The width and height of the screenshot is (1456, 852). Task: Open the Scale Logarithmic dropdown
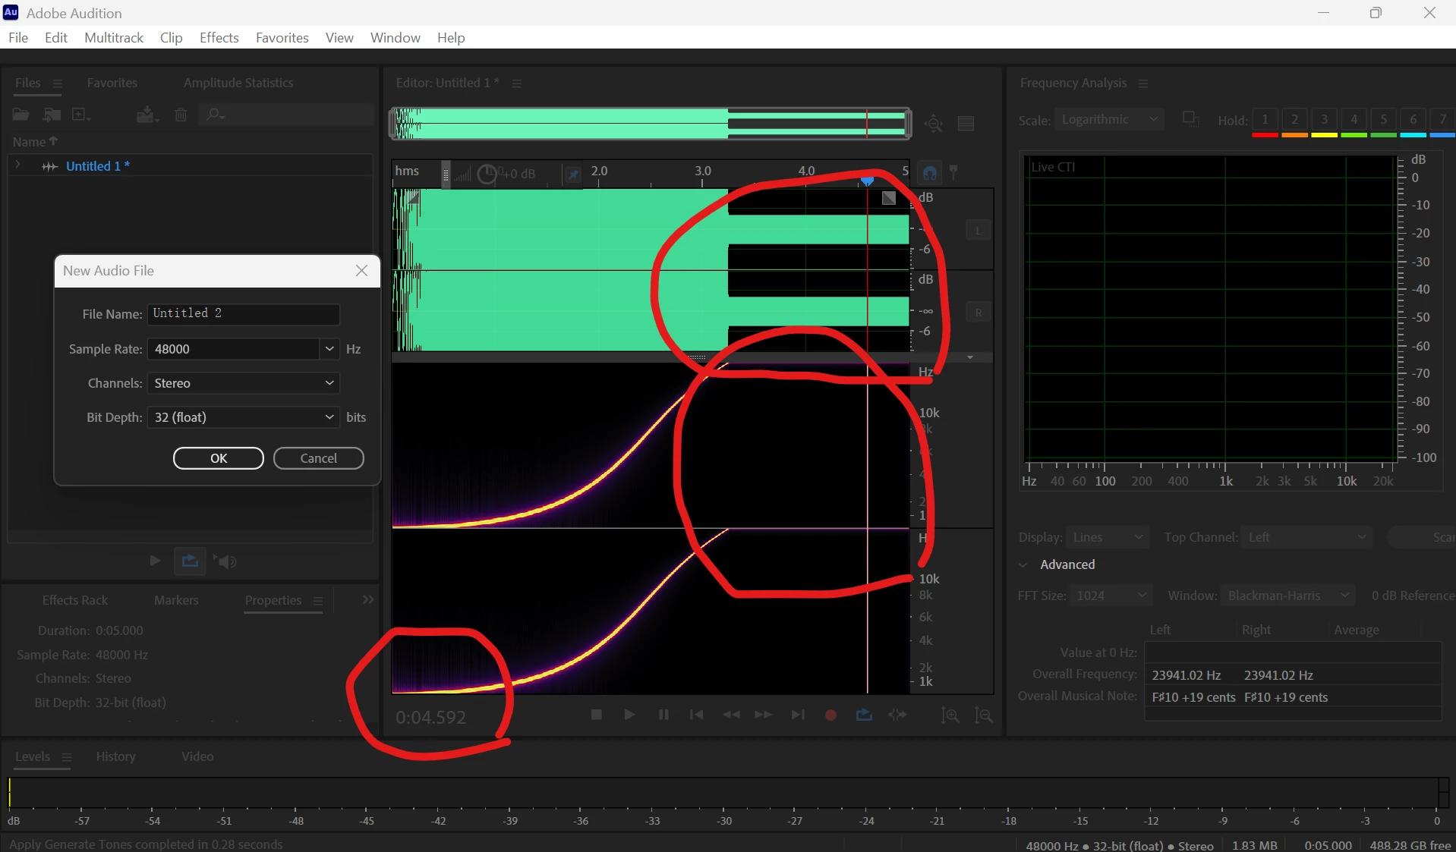coord(1109,119)
